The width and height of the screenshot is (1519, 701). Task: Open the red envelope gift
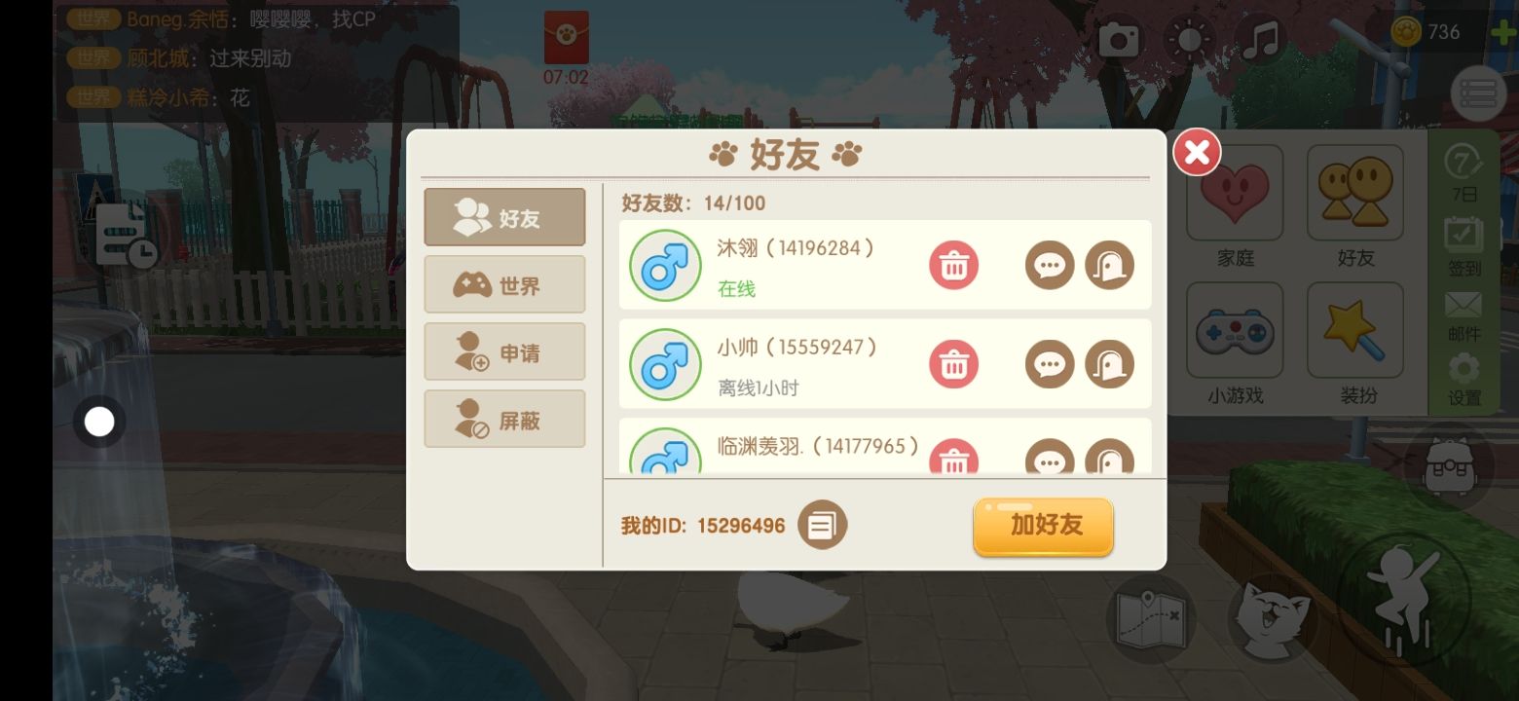pos(566,37)
